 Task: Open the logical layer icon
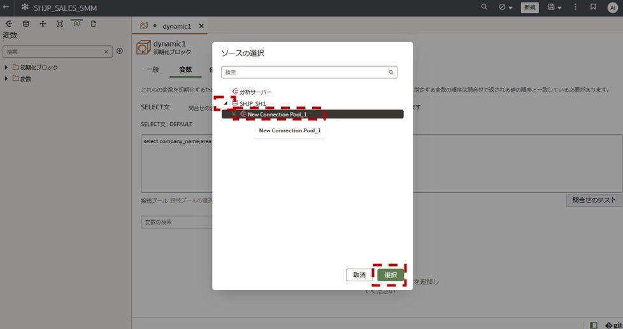click(43, 24)
